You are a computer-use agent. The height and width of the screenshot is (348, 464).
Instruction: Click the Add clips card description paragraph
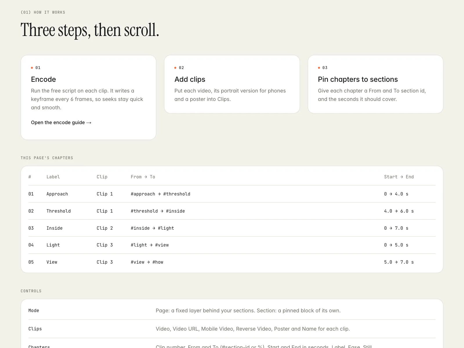pyautogui.click(x=230, y=95)
